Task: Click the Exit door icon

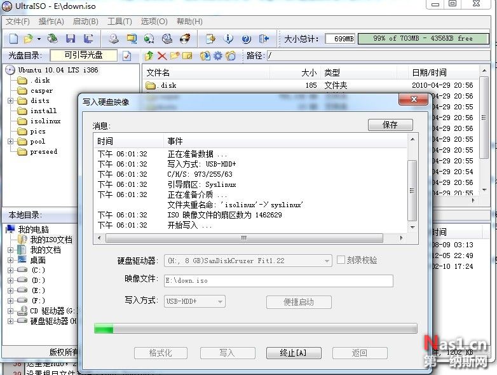Action: pyautogui.click(x=264, y=39)
